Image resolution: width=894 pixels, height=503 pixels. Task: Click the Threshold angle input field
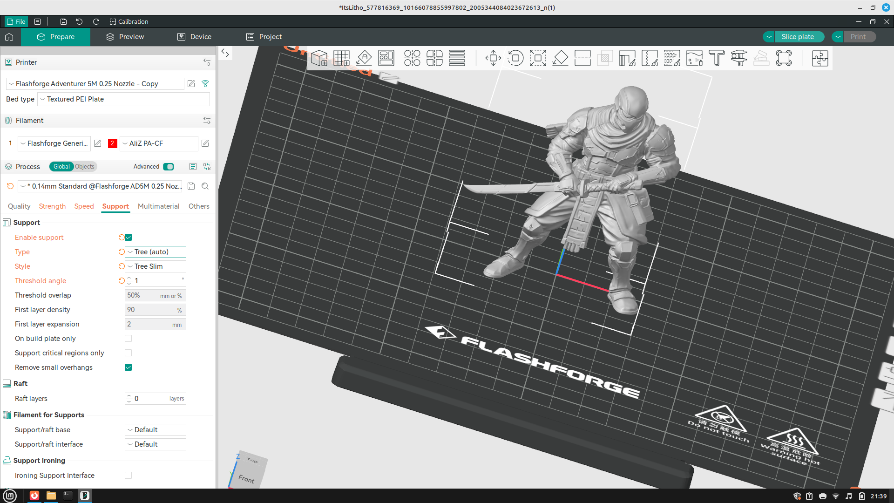pos(156,281)
